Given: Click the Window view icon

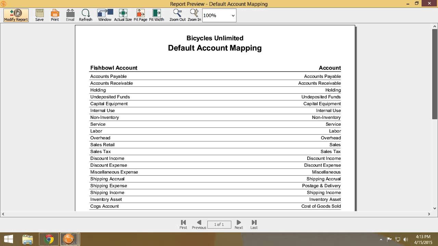Looking at the screenshot, I should pos(105,15).
